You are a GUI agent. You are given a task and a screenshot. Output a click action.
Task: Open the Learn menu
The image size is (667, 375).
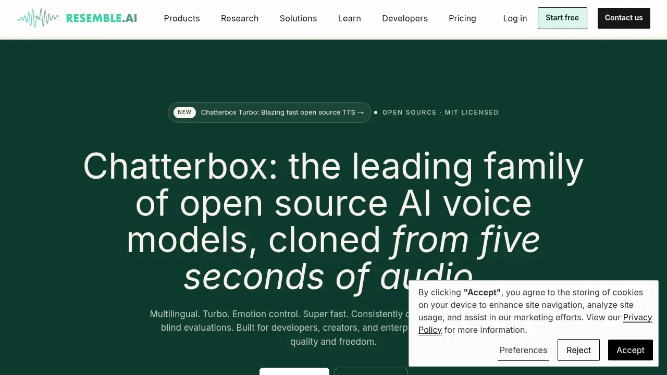349,18
